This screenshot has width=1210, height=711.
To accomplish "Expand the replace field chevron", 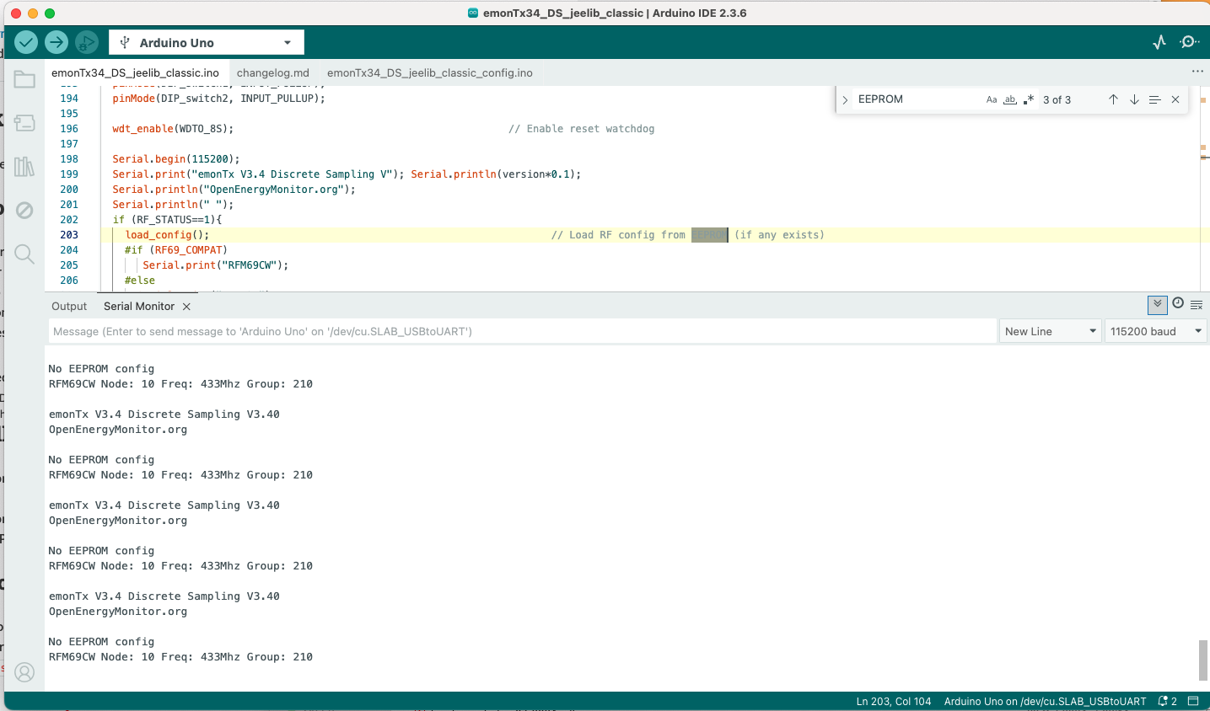I will (845, 99).
